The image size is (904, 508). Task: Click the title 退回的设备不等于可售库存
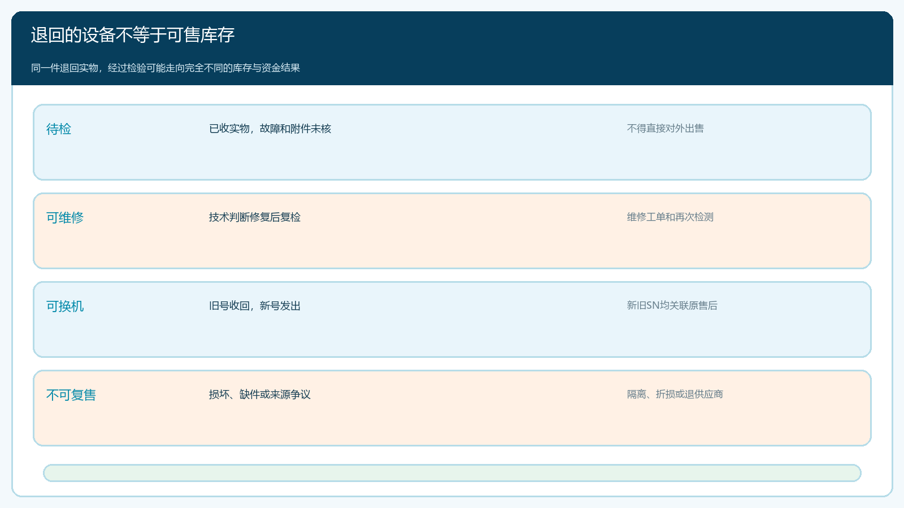tap(132, 35)
